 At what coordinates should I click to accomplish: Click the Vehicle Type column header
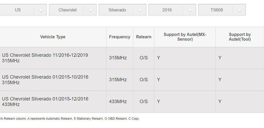coord(53,37)
